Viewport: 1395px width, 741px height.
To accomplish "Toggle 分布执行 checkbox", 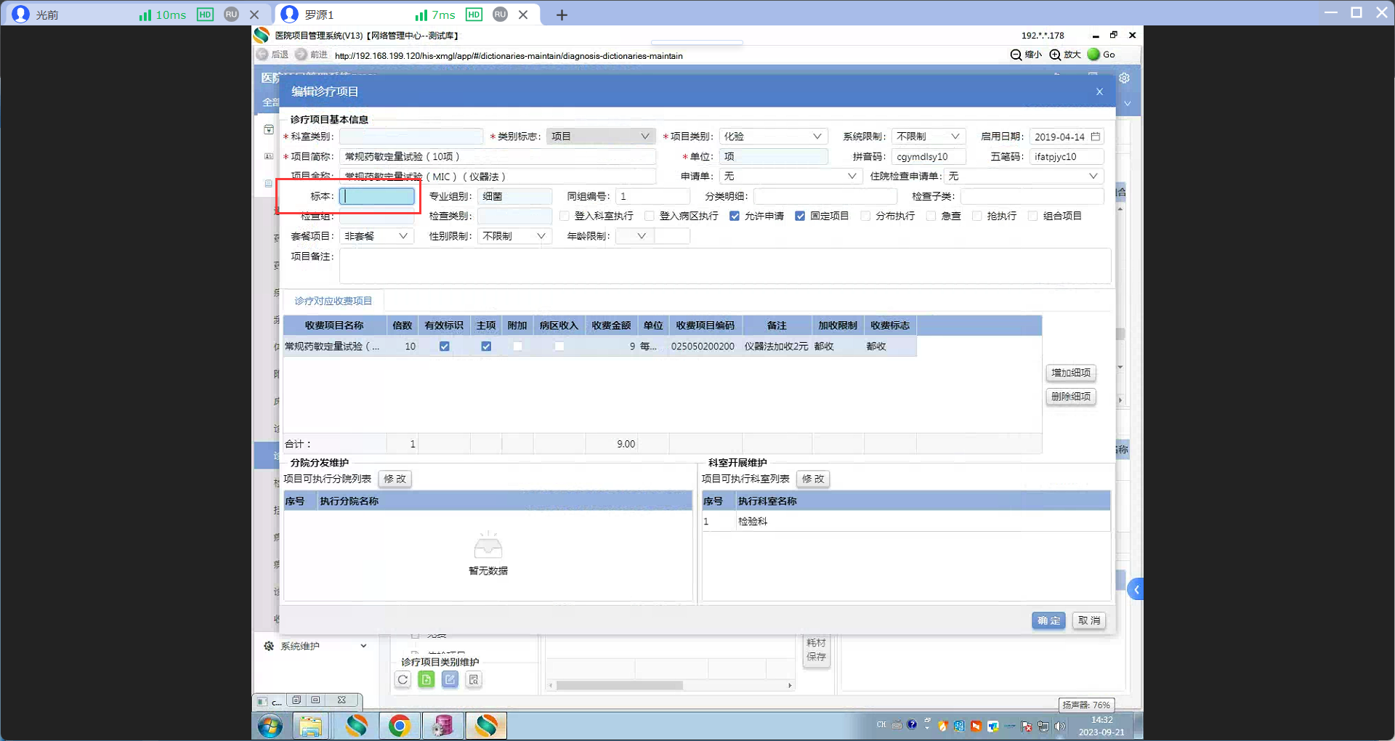I will 865,216.
